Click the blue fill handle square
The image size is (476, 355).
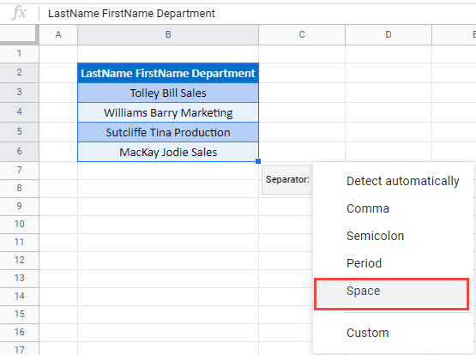(258, 161)
